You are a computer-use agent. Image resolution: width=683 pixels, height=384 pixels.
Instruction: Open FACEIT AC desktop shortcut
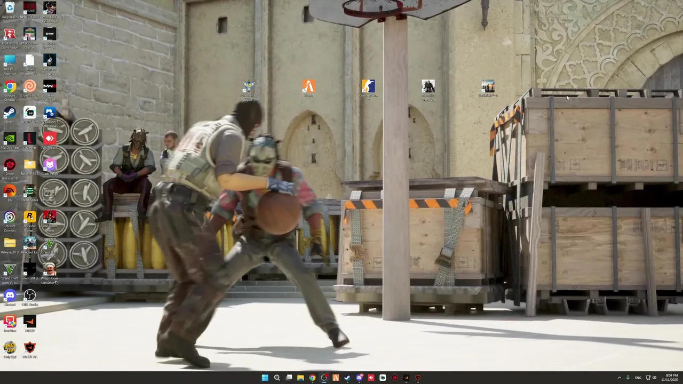[30, 350]
